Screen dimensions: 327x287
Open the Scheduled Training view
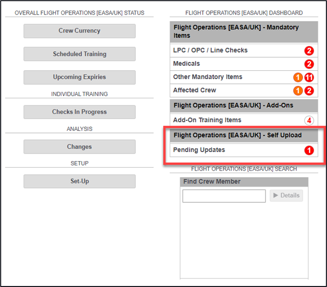(x=79, y=54)
